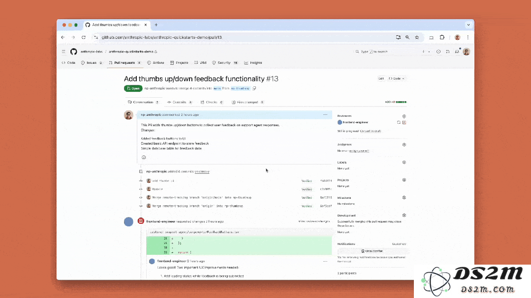531x298 pixels.
Task: Click the browser forward arrow
Action: click(73, 37)
